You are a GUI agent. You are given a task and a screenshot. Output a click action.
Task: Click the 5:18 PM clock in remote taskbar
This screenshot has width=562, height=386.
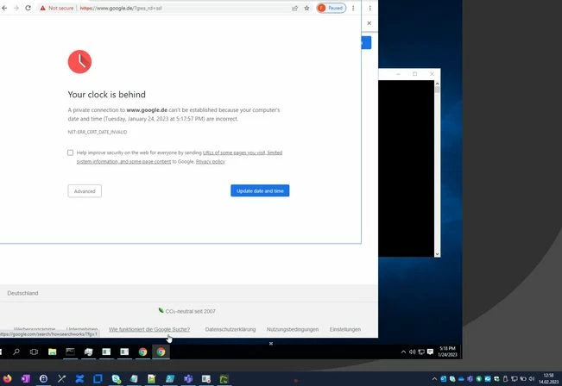[x=448, y=352]
